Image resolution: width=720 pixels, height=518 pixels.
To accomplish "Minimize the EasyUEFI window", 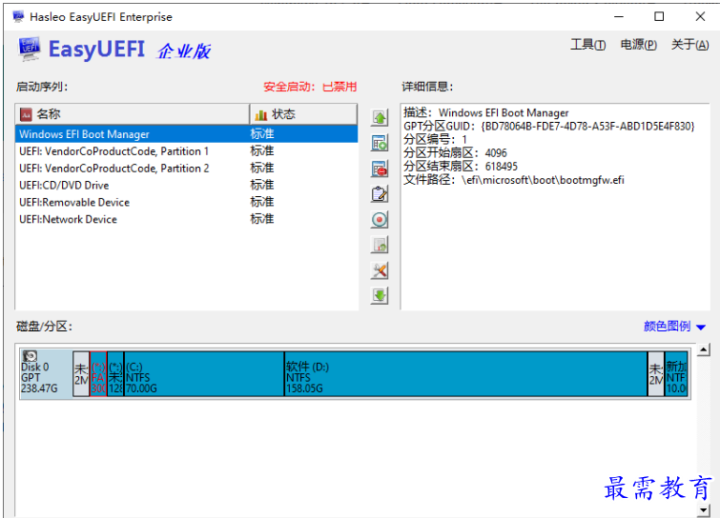I will 619,17.
